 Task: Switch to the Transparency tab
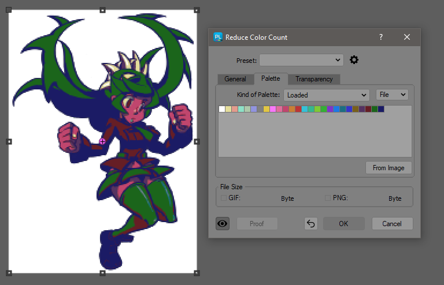[x=314, y=79]
